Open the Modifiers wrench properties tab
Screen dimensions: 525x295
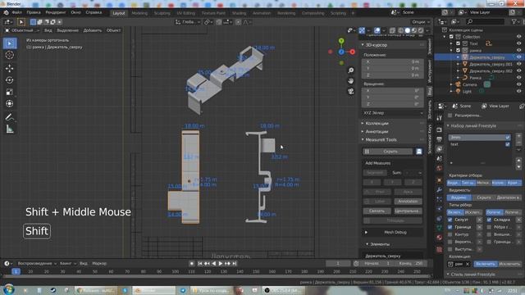[440, 189]
